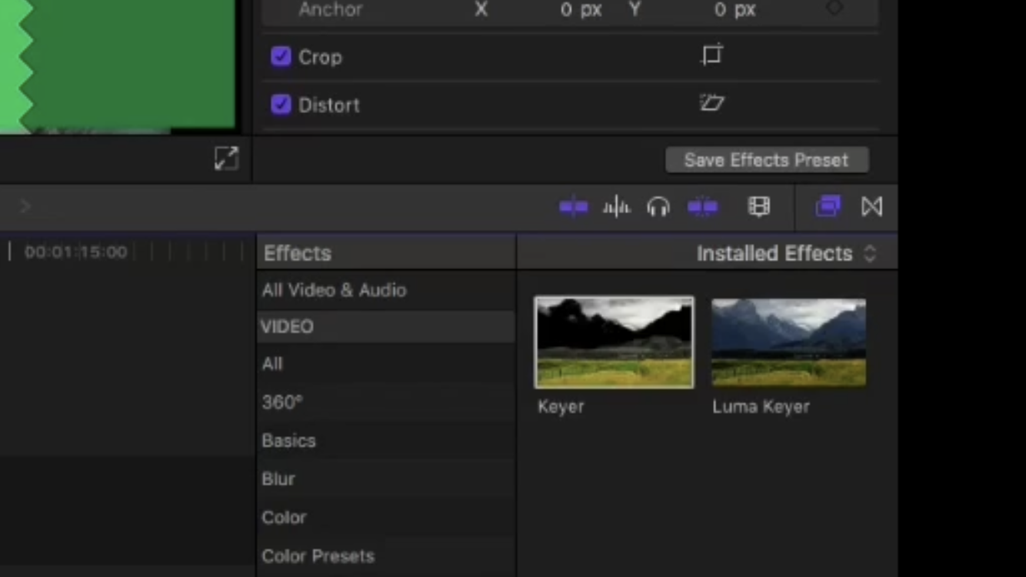This screenshot has height=577, width=1026.
Task: Add a keyframe with the Anchor diamond
Action: pos(835,10)
